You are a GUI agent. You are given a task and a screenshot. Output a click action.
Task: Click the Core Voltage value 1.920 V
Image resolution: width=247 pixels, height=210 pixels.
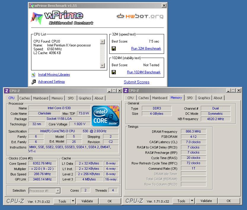pos(80,124)
